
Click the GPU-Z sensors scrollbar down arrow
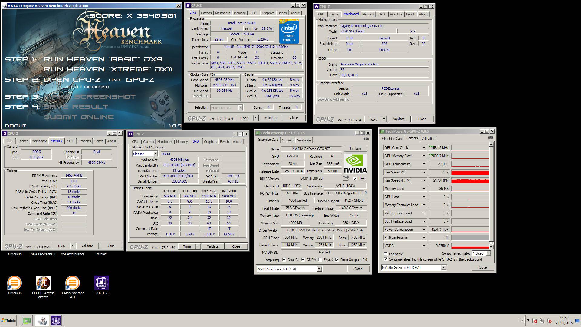click(x=491, y=247)
